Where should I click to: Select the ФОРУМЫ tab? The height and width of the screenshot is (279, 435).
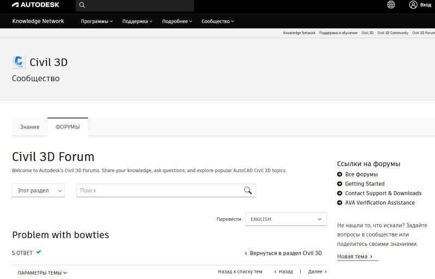pyautogui.click(x=67, y=127)
